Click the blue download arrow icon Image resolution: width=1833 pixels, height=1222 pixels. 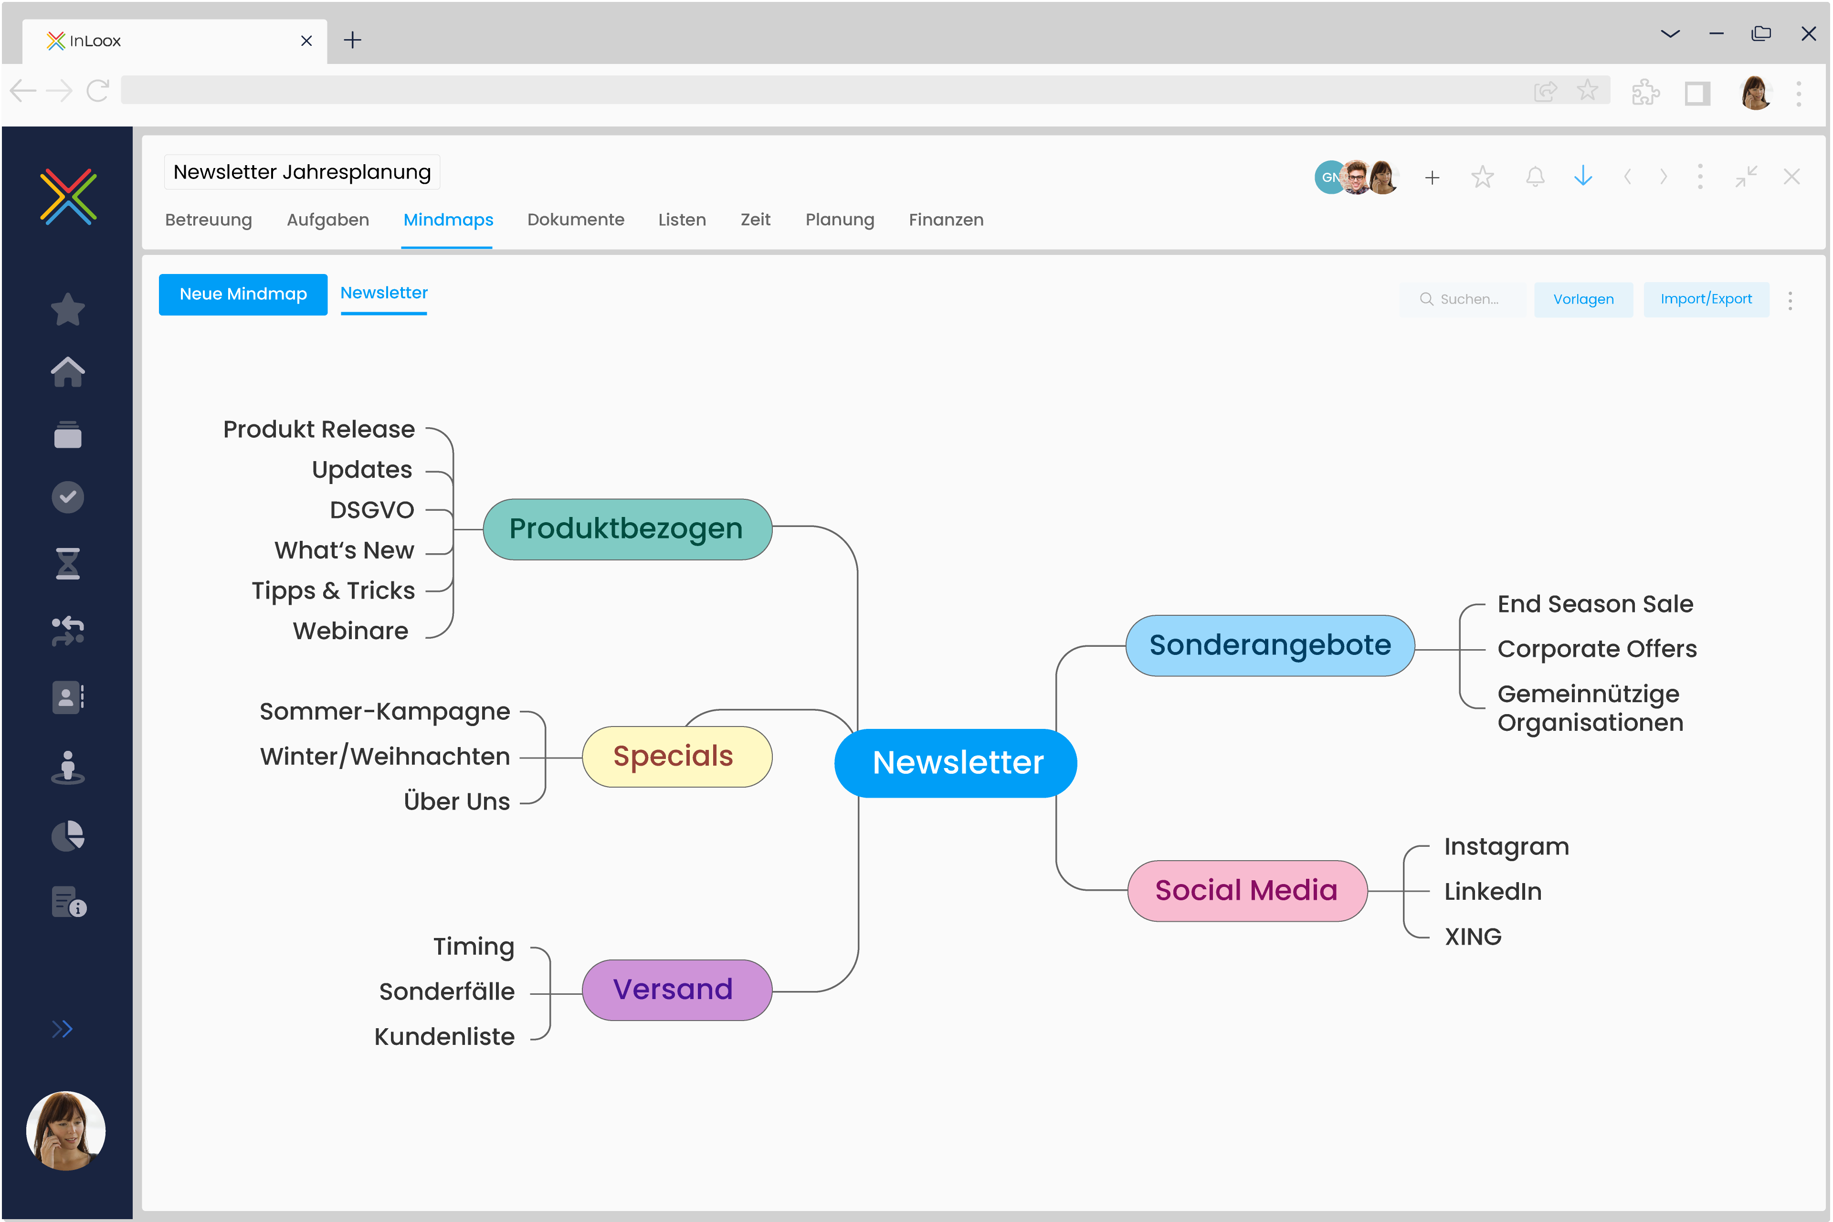1583,176
